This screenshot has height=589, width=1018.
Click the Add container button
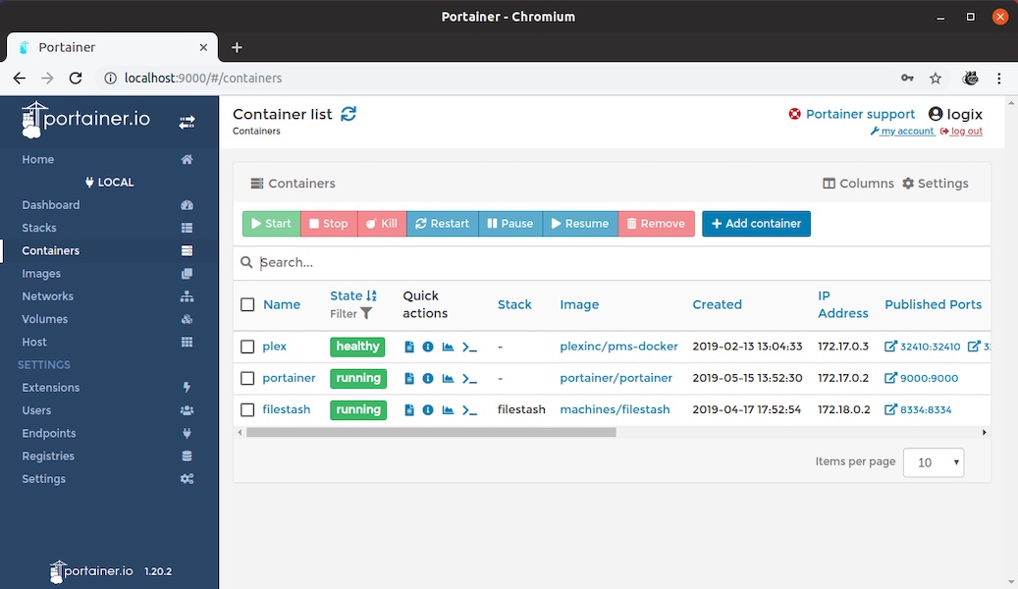756,223
